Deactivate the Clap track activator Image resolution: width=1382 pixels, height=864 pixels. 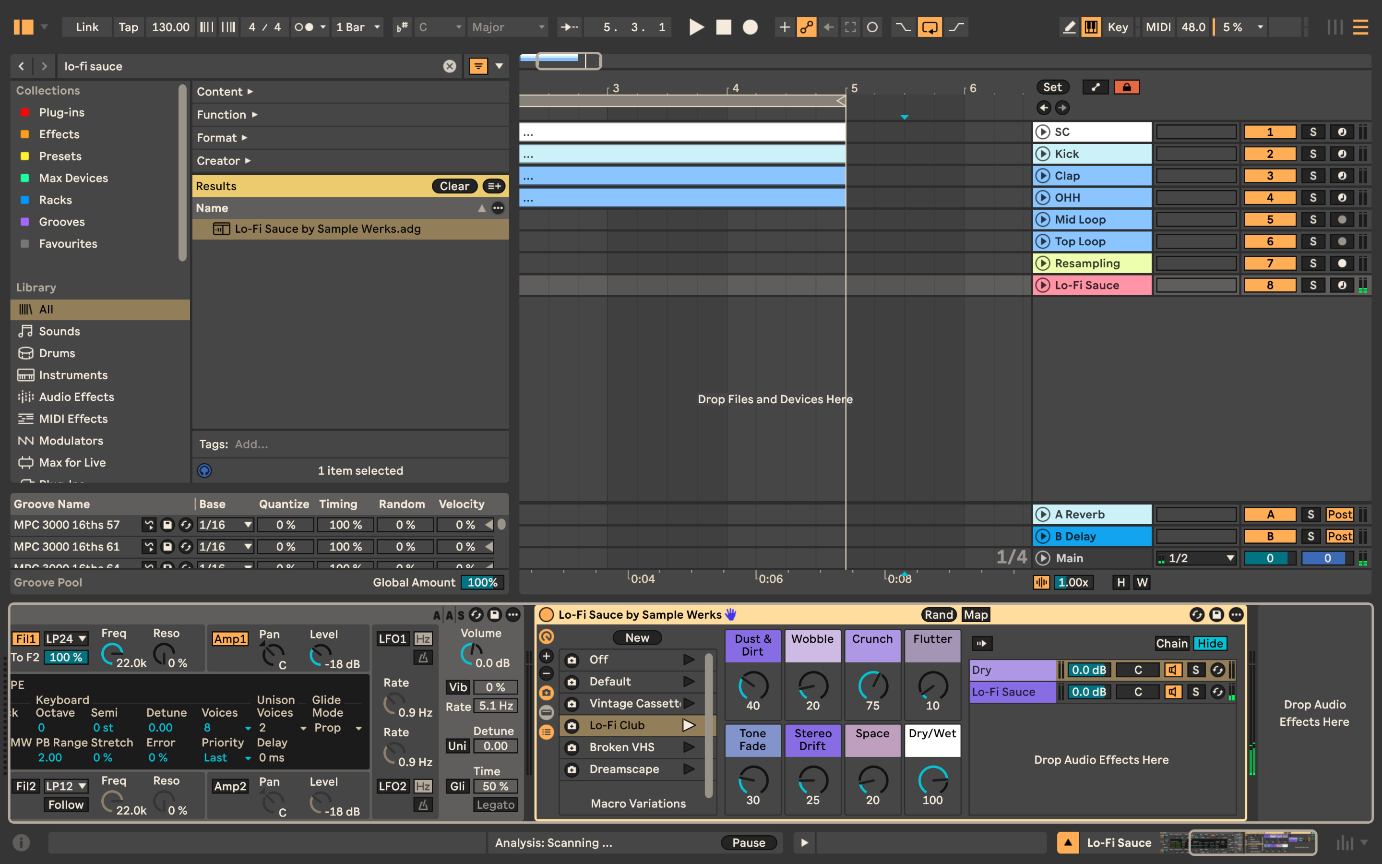[1270, 175]
